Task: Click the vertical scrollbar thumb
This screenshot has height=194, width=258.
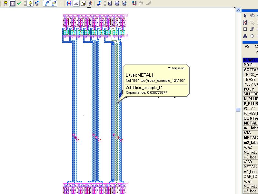Action: 238,110
